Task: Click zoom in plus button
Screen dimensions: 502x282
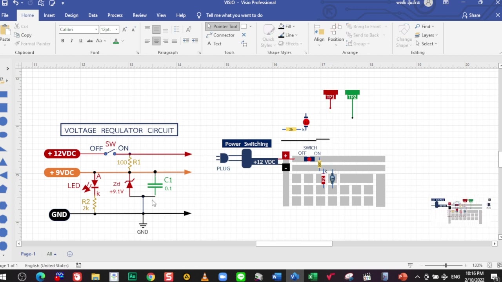Action: pos(466,265)
